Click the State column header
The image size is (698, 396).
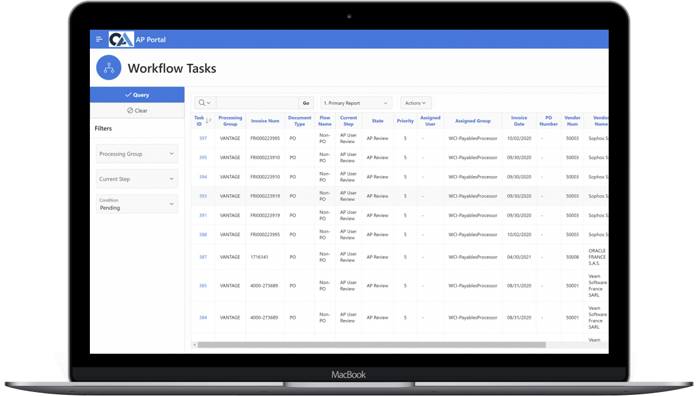pyautogui.click(x=377, y=121)
